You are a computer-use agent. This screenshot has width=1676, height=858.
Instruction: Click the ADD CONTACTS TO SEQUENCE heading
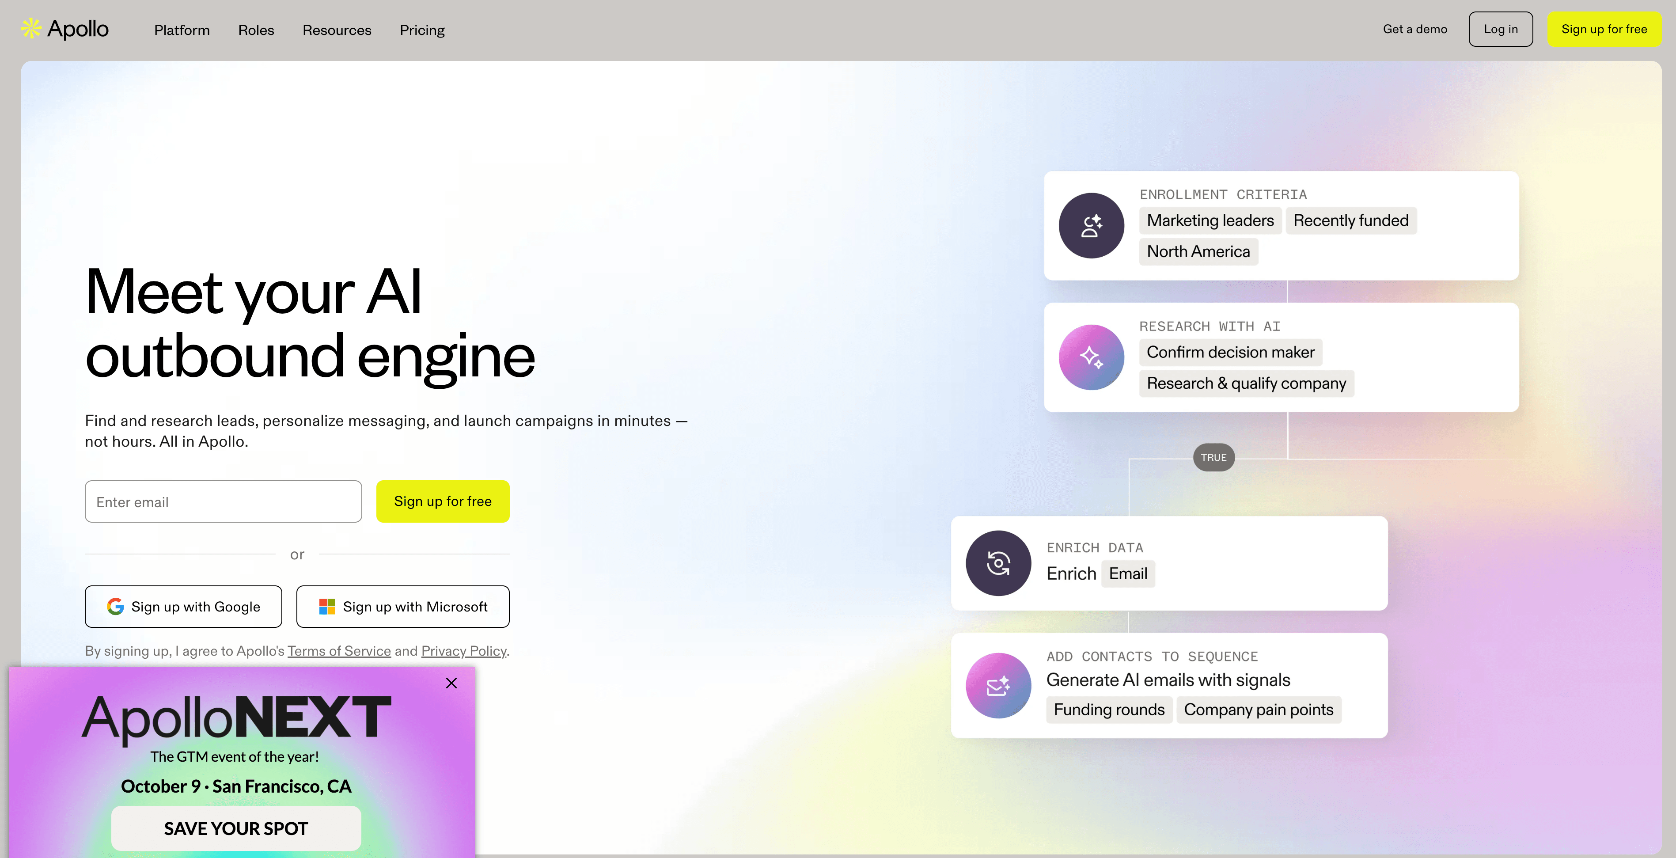click(x=1152, y=657)
